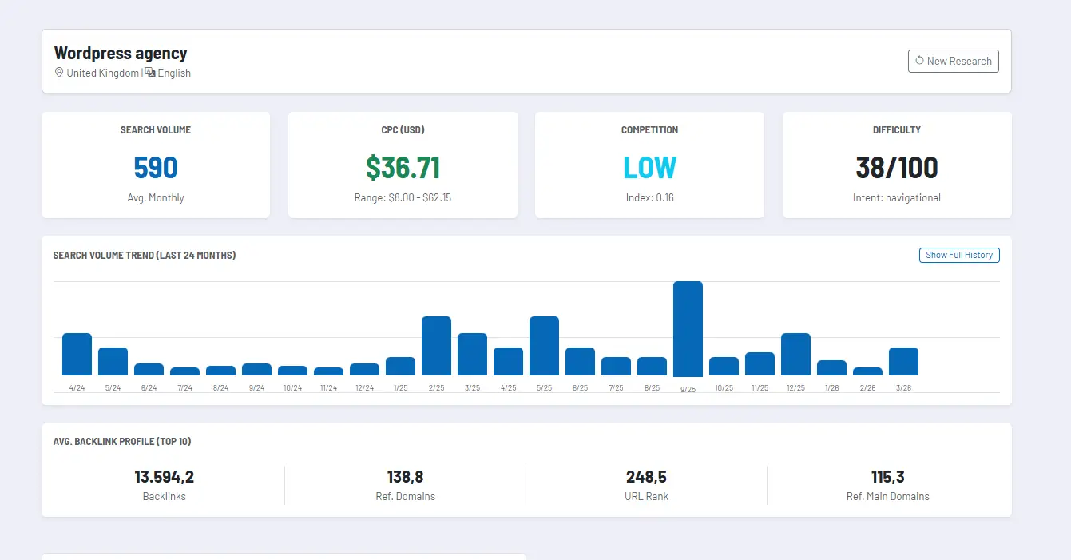
Task: Click the Avg. Backlink Profile heading
Action: point(122,442)
